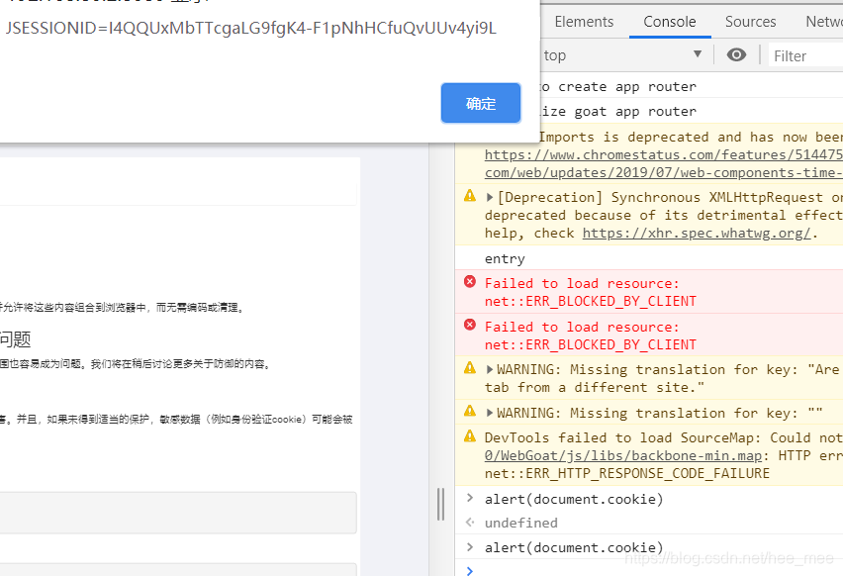Click the blue 确定 confirm button
The image size is (843, 576).
[481, 103]
